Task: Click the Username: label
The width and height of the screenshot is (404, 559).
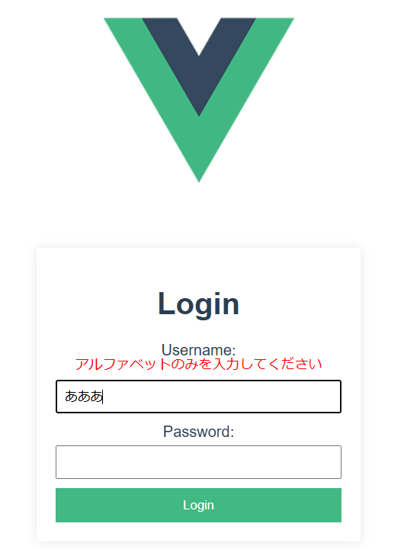Action: click(198, 350)
